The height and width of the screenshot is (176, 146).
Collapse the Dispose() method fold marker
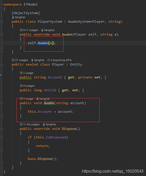(x=2, y=129)
